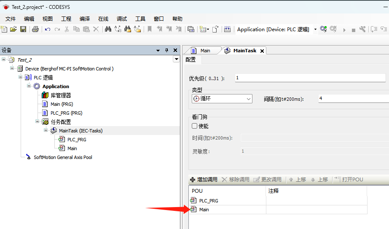The width and height of the screenshot is (389, 229).
Task: Collapse the MainTask (IEC-Tasks) node
Action: 46,130
